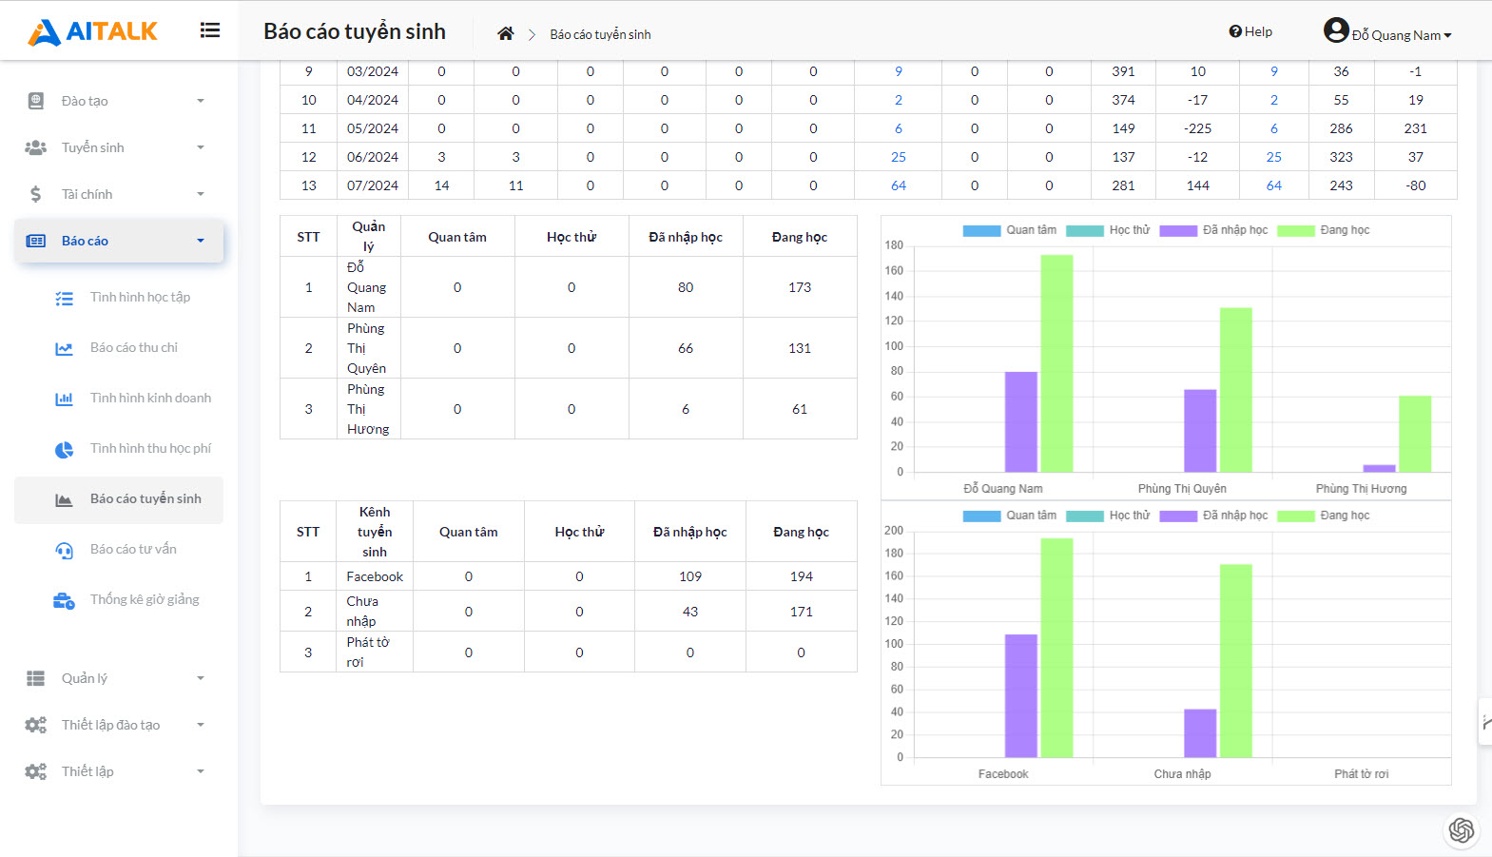Expand the Thiết lập đào tạo menu arrow
The height and width of the screenshot is (857, 1492).
[x=201, y=725]
